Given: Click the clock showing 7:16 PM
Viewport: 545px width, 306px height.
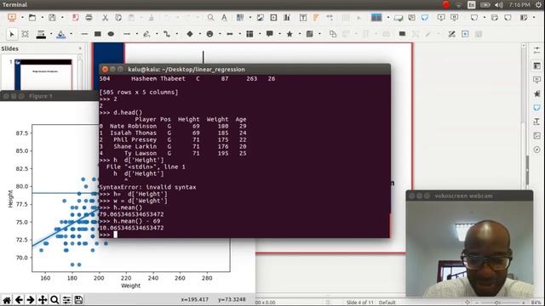Looking at the screenshot, I should [519, 4].
